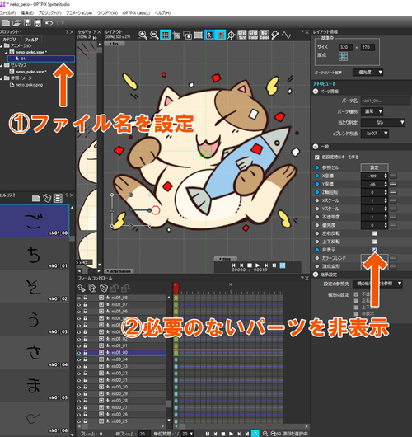Click the highlighted character display icon in the layout toolbar

tap(209, 35)
